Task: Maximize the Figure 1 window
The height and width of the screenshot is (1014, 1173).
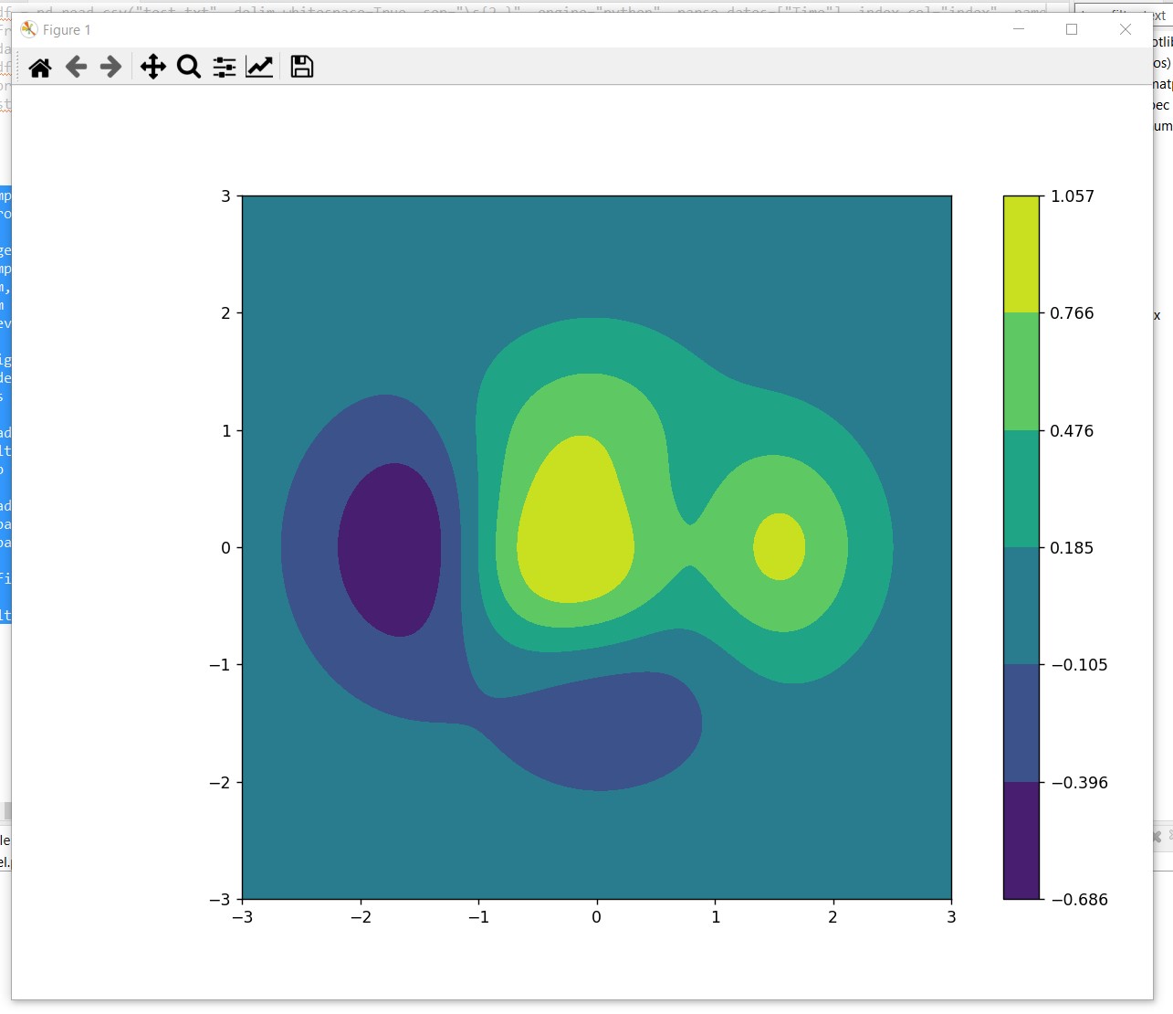Action: [x=1072, y=29]
